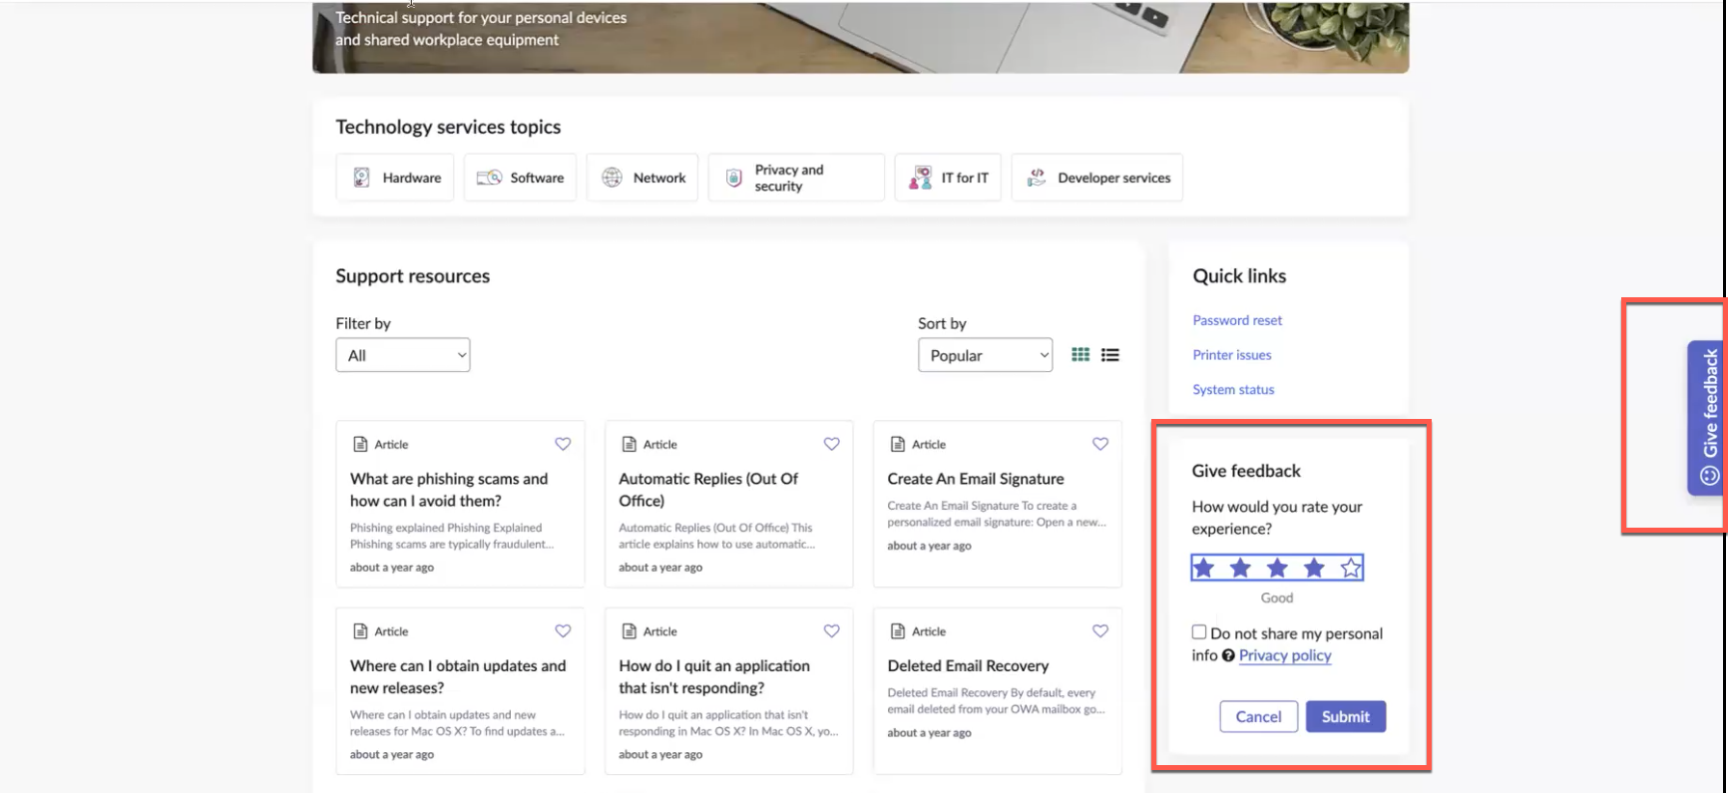
Task: Click the Software topic icon
Action: click(489, 178)
